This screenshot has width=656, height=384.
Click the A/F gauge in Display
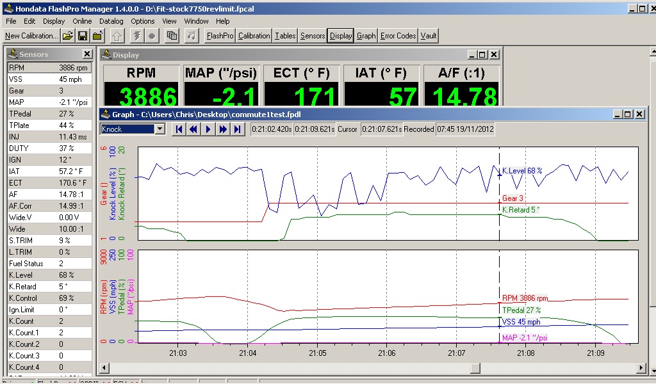(461, 86)
